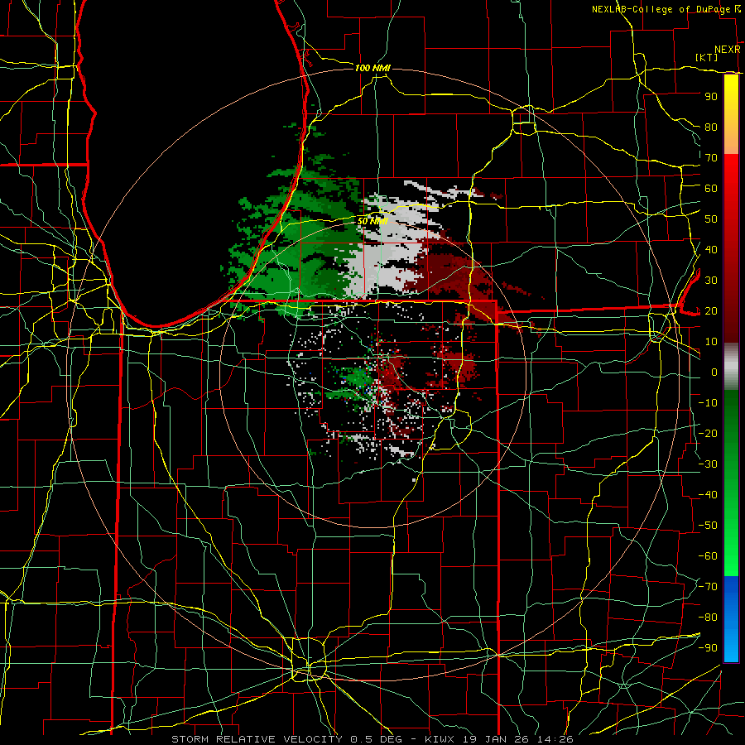
Task: Click the 19 JAN 26 date text
Action: pyautogui.click(x=498, y=739)
